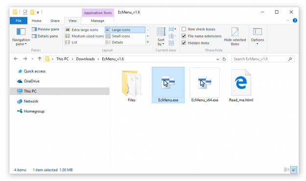Click the Search EcMenu_v1.6 field
306x181 pixels.
pyautogui.click(x=263, y=59)
